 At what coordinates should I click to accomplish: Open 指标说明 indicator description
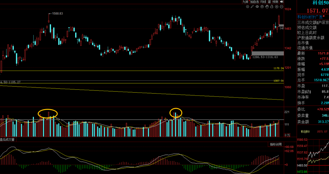pos(276,144)
